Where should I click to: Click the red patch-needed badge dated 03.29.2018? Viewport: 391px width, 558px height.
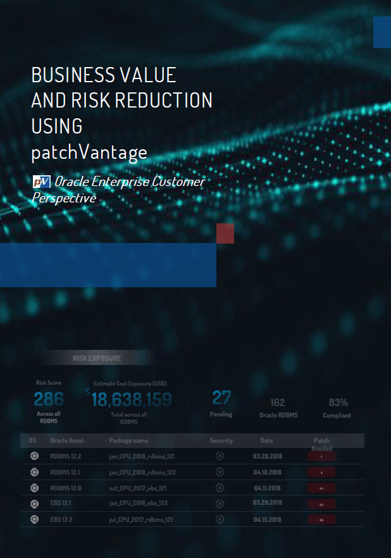(x=321, y=504)
